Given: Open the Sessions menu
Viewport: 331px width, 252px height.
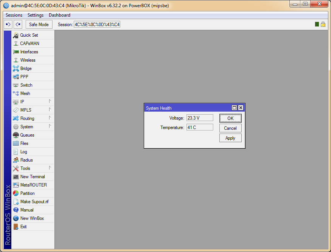Looking at the screenshot, I should coord(14,15).
